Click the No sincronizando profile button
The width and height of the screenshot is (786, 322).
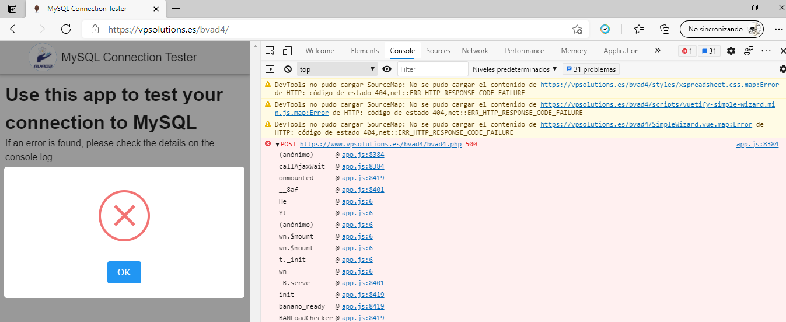tap(722, 29)
